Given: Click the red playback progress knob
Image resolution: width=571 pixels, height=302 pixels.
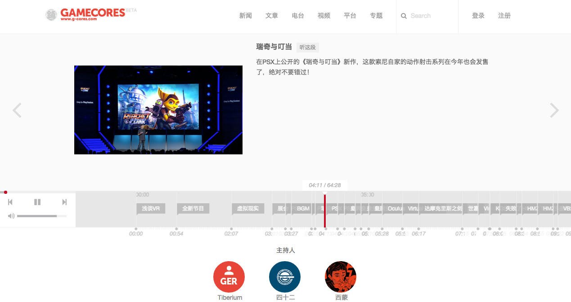Looking at the screenshot, I should 5,192.
